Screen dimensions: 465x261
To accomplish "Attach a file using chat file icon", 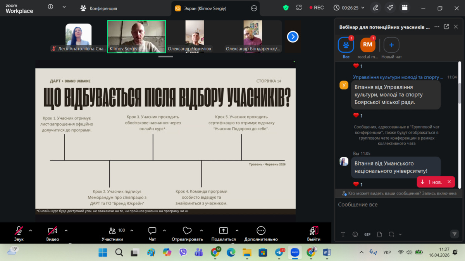I will [x=379, y=234].
